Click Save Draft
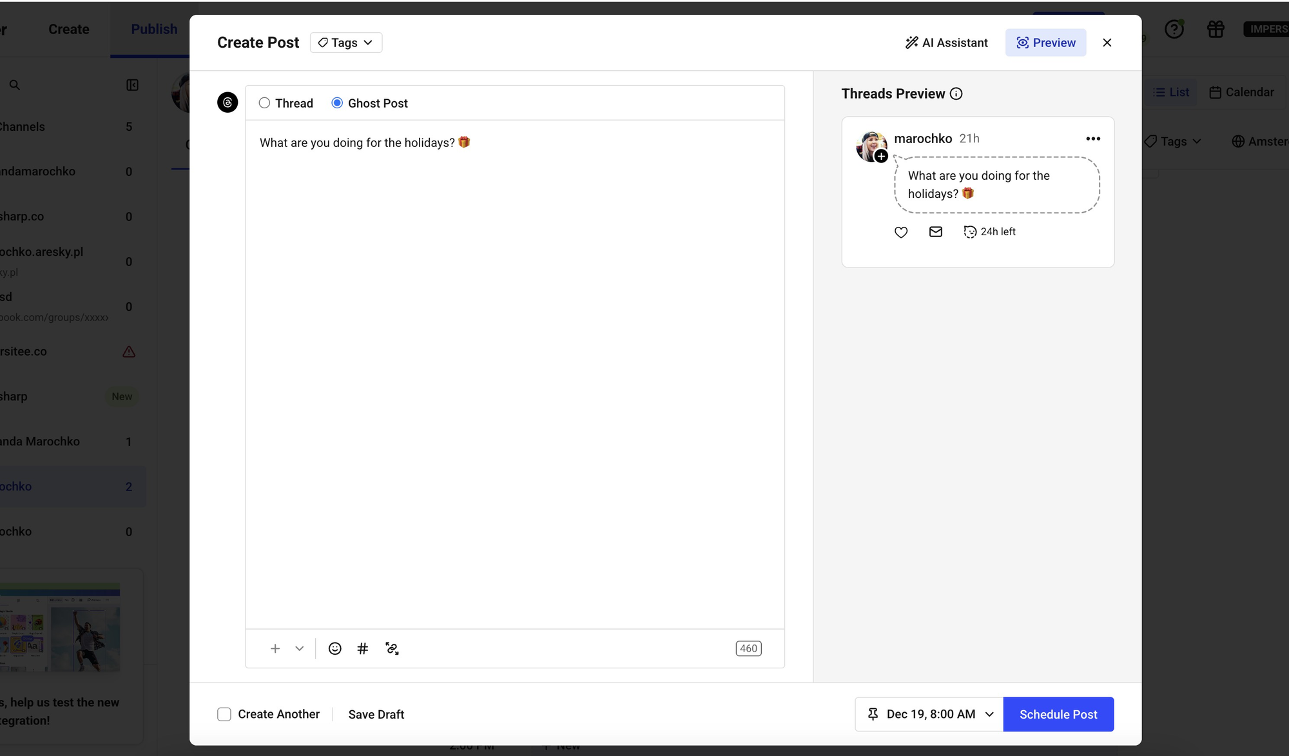The width and height of the screenshot is (1289, 756). (376, 714)
